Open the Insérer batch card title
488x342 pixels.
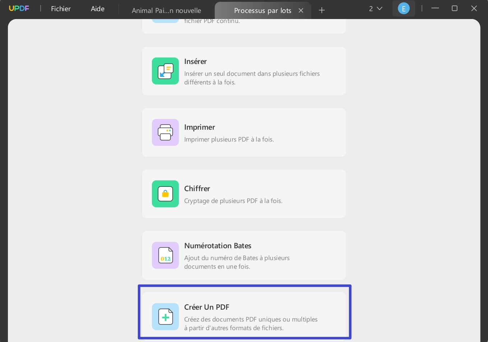point(195,61)
